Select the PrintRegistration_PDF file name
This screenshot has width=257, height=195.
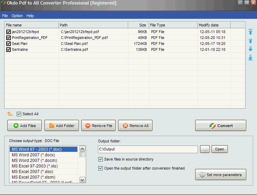click(30, 38)
